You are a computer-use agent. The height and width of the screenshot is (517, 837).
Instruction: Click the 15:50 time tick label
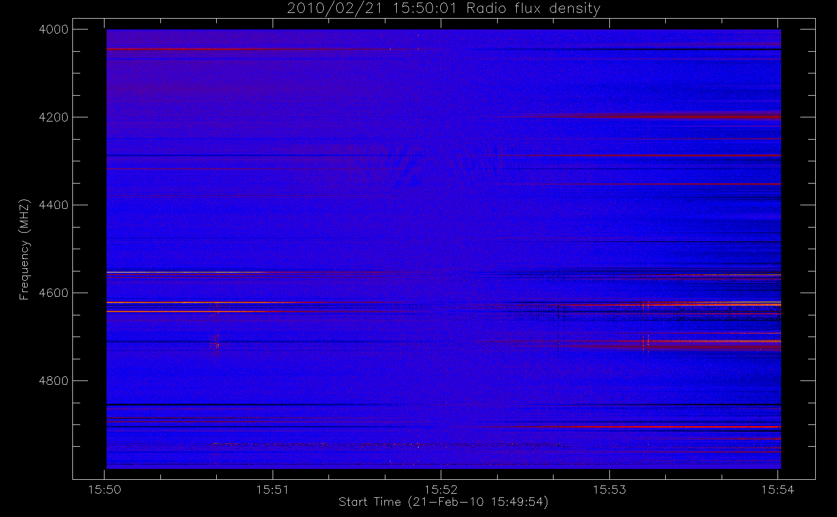click(104, 490)
